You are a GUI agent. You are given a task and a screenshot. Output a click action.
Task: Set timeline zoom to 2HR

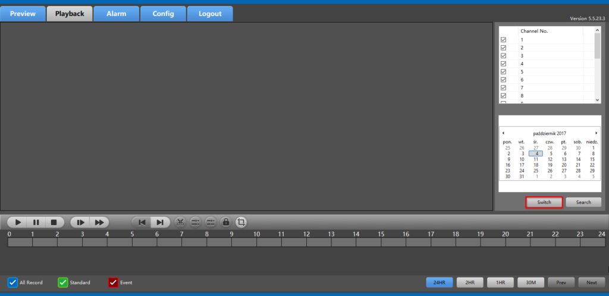(470, 282)
